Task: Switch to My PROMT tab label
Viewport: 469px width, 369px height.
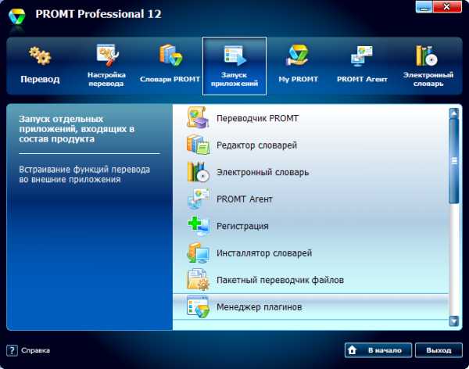Action: (x=299, y=79)
